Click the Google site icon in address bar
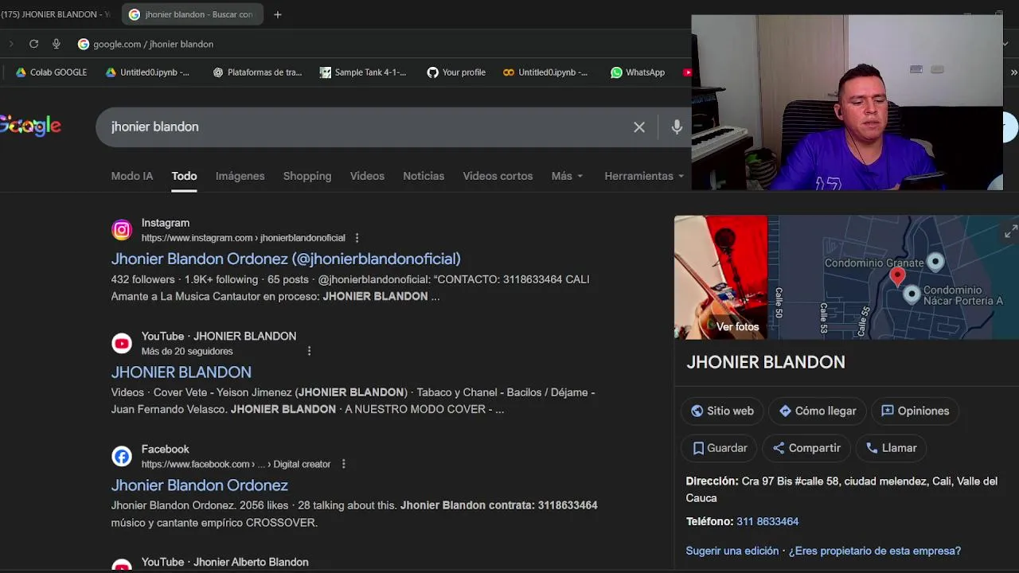 point(84,44)
